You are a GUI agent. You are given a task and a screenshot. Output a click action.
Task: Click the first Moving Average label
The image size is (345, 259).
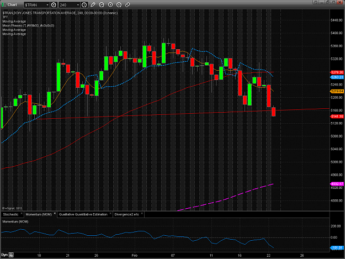(14, 22)
